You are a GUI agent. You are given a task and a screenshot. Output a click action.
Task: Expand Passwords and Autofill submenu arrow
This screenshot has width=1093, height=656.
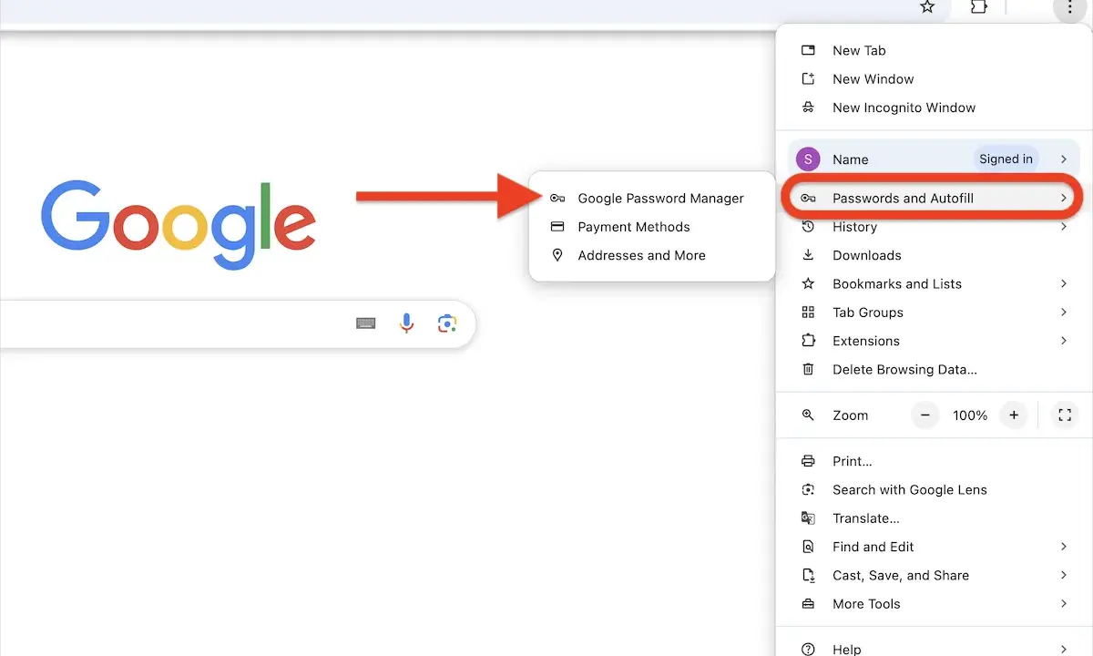coord(1063,199)
